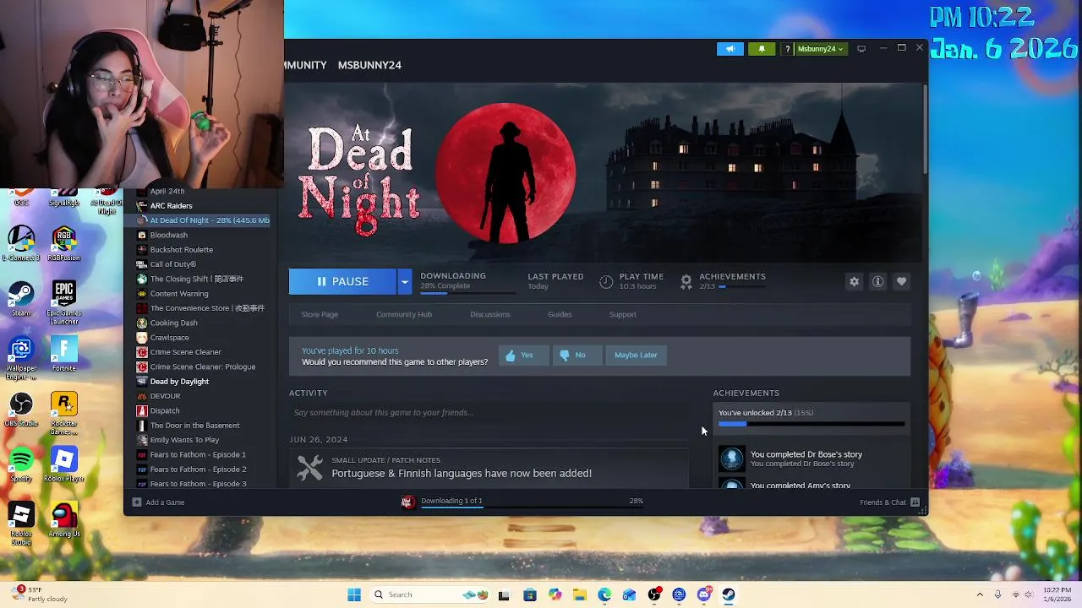Open Steam desktop shortcut
1082x608 pixels.
click(x=21, y=300)
